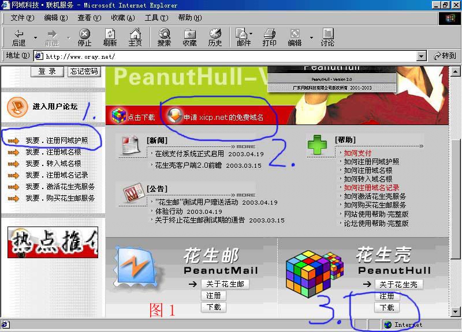Click 我要.转入域名根 link

pos(53,164)
